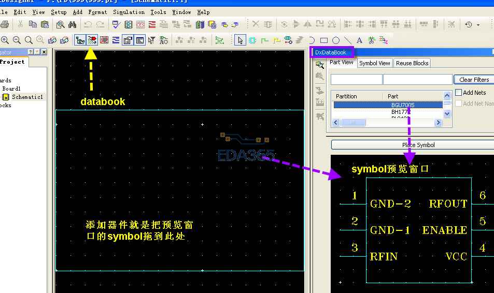
Task: Click the red grid toolbar icon
Action: click(104, 40)
